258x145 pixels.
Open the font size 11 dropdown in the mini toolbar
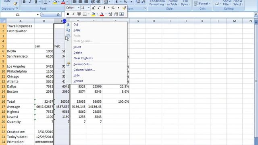89,8
